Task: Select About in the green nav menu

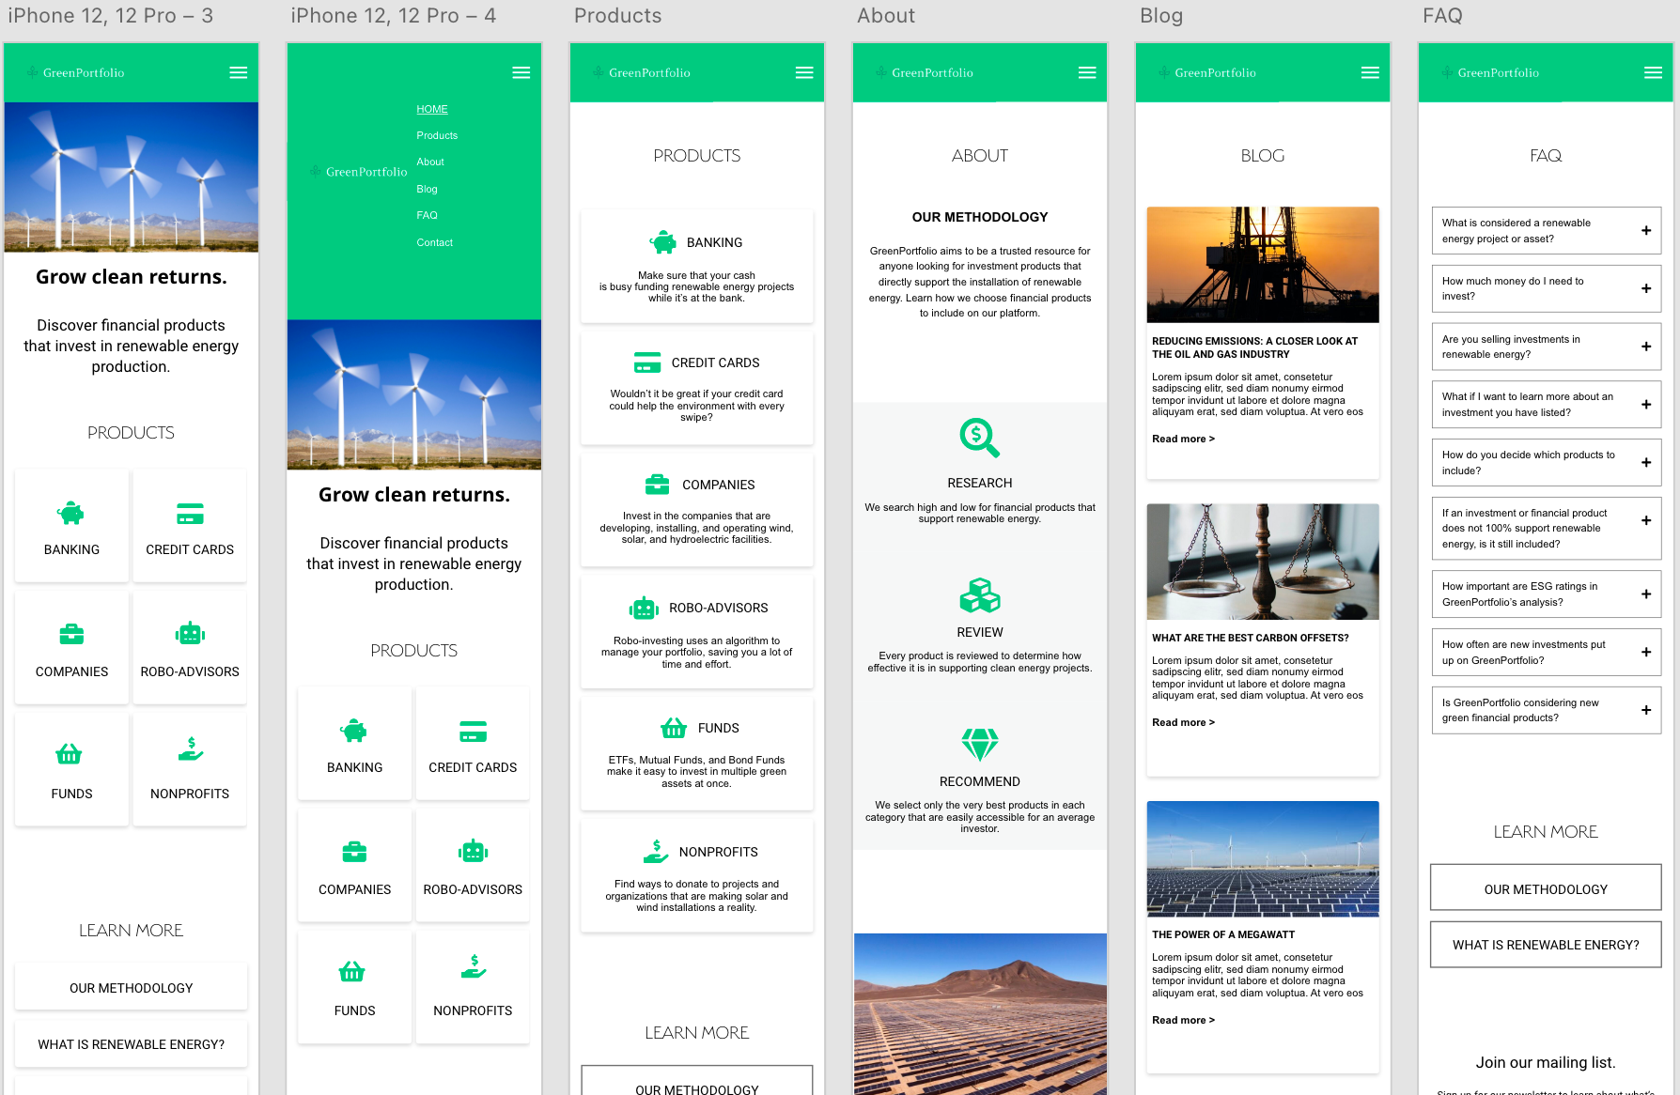Action: (x=430, y=162)
